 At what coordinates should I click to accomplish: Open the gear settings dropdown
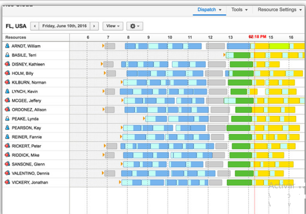click(134, 26)
